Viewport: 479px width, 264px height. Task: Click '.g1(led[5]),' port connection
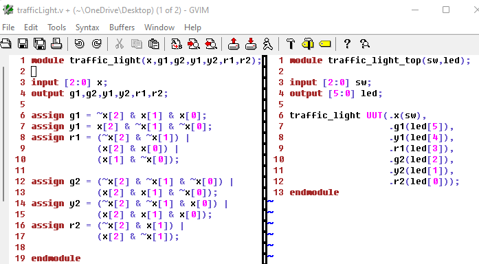coord(421,126)
